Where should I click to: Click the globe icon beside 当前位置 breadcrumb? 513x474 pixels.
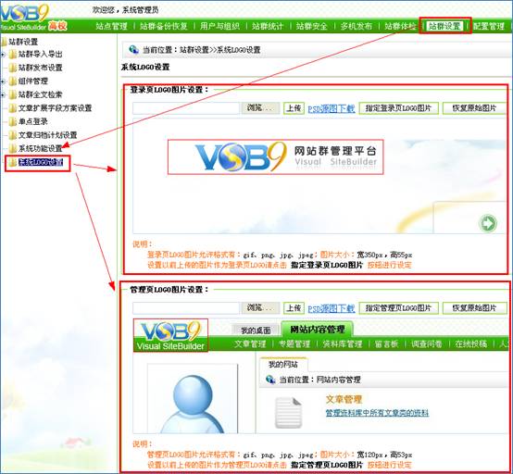coord(133,50)
